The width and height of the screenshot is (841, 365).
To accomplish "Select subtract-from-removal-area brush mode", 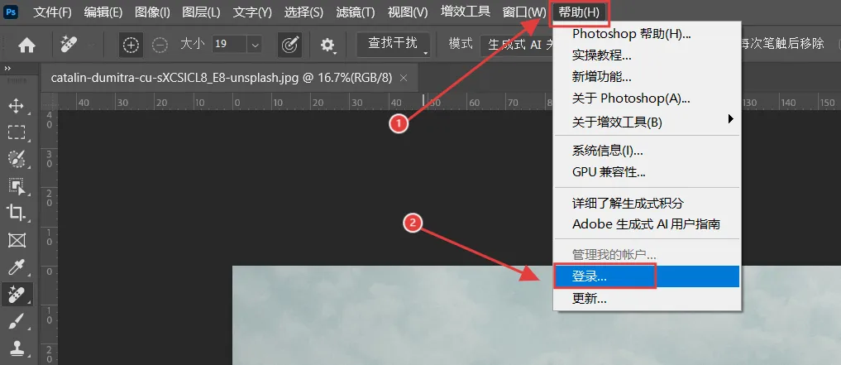I will (160, 45).
